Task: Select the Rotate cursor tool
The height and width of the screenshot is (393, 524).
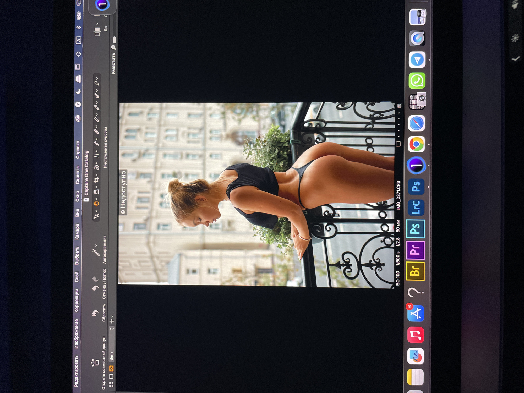Action: [x=97, y=168]
